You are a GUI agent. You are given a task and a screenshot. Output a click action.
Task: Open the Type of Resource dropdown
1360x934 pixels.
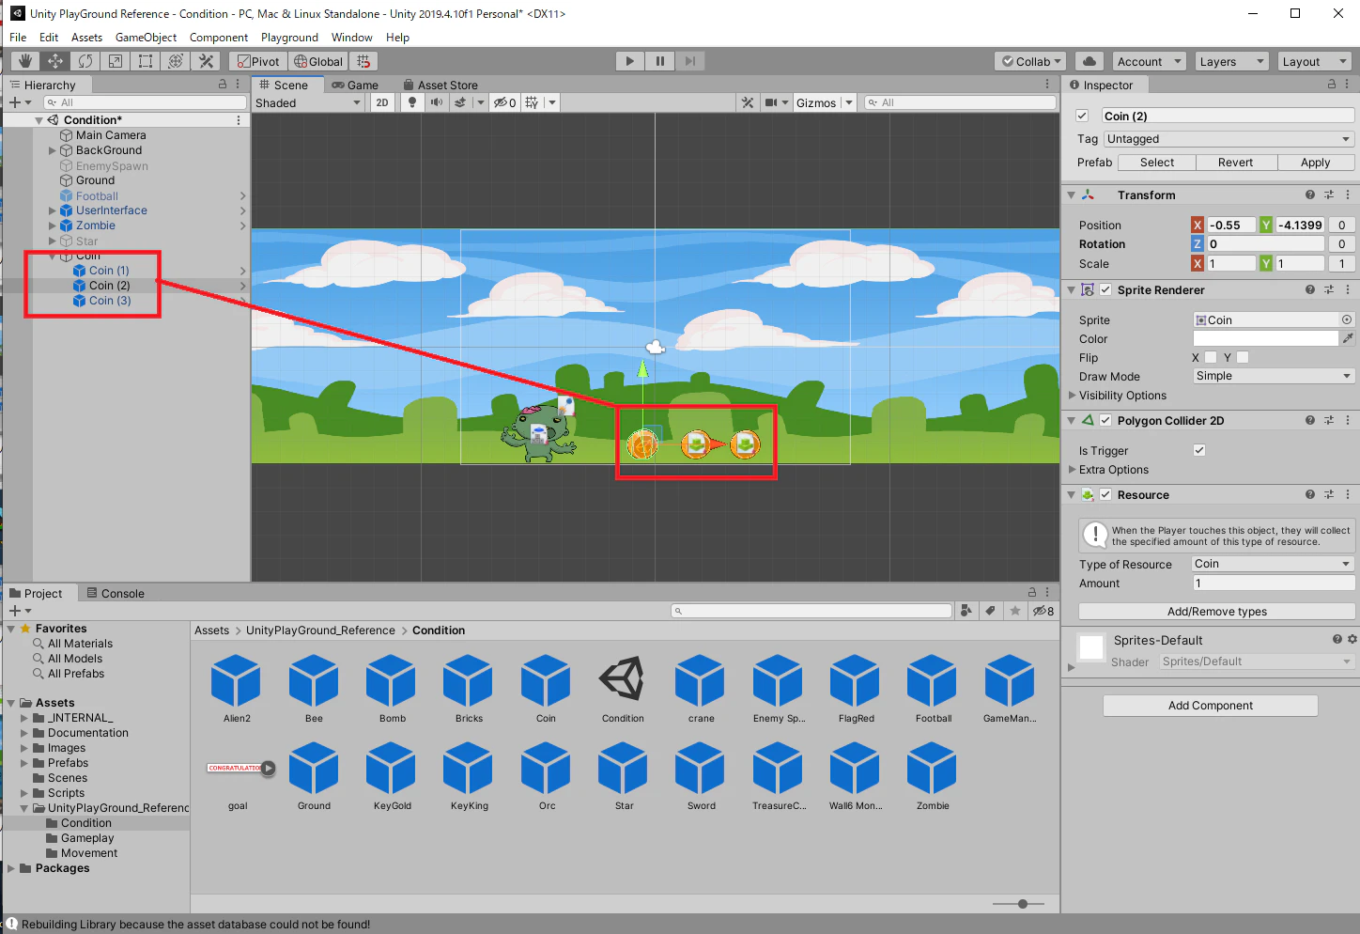tap(1274, 564)
